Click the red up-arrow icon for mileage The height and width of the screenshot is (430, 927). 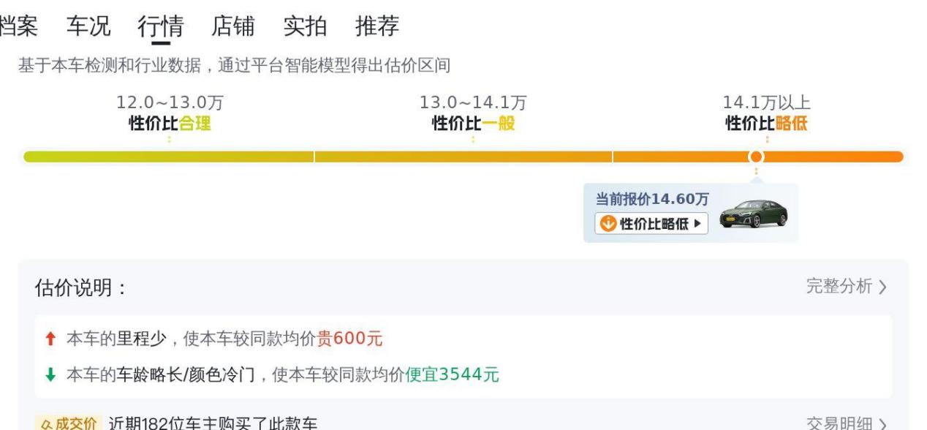(50, 339)
